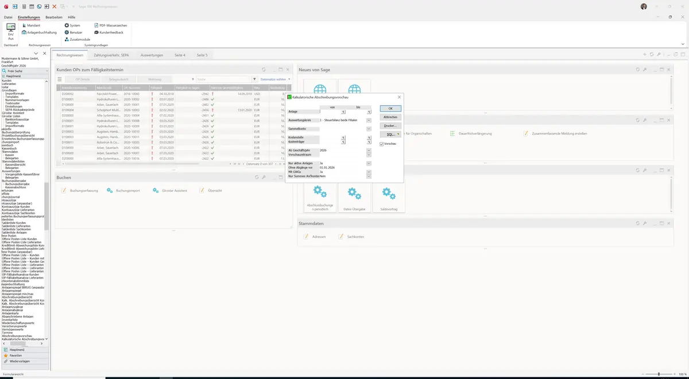Open PDF-Wasserzeichen settings
689x379 pixels.
click(x=110, y=26)
